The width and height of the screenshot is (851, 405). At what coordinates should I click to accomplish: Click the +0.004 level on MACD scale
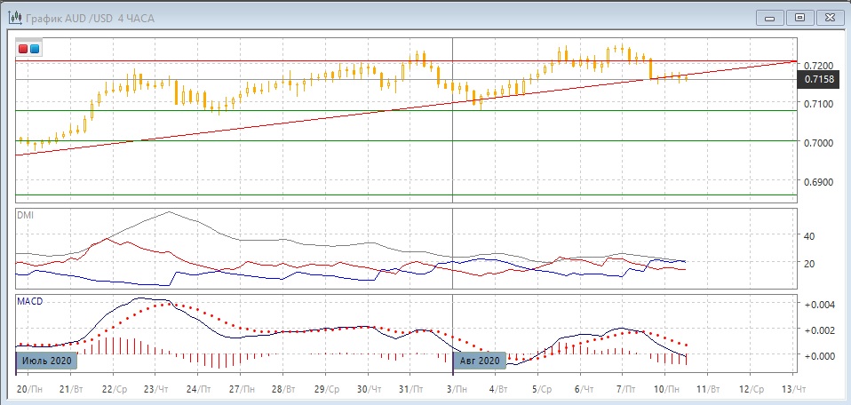(818, 305)
